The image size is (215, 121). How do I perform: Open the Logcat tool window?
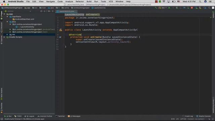click(x=30, y=116)
